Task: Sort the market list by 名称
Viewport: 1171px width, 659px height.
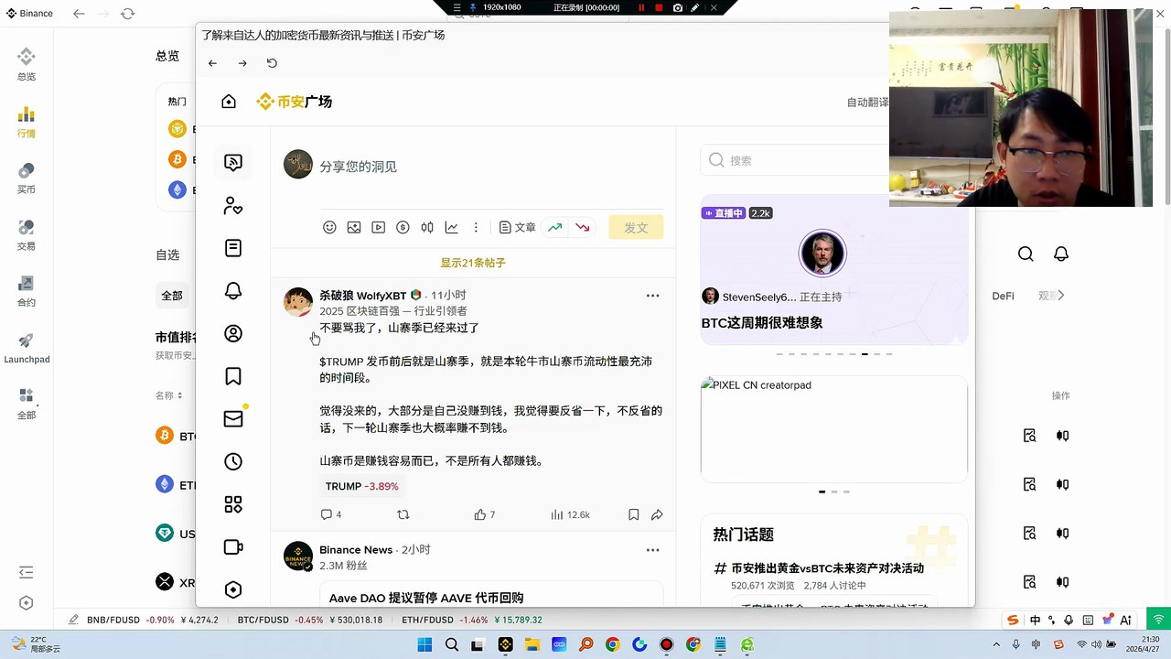Action: [169, 395]
